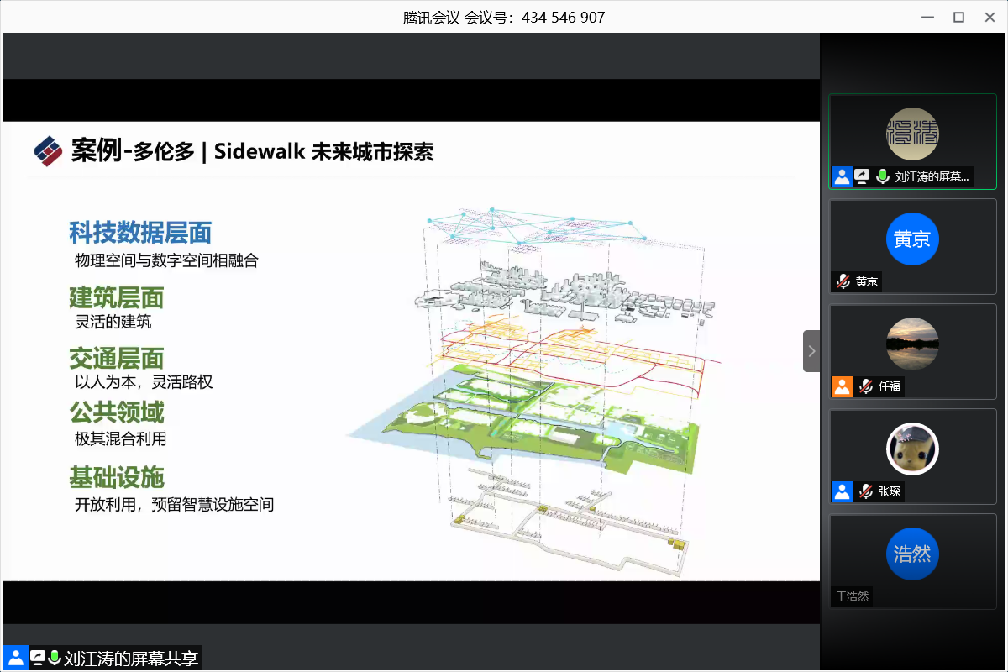Image resolution: width=1008 pixels, height=672 pixels.
Task: Click the blue user badge beside 张琛
Action: (x=842, y=491)
